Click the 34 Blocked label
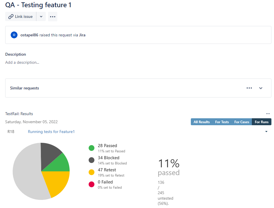The height and width of the screenshot is (208, 274). (x=109, y=158)
